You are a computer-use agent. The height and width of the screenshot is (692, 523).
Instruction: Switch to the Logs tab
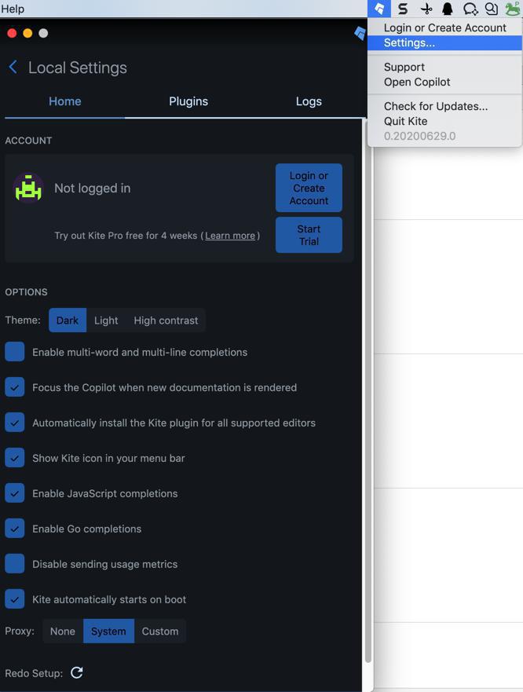click(309, 101)
